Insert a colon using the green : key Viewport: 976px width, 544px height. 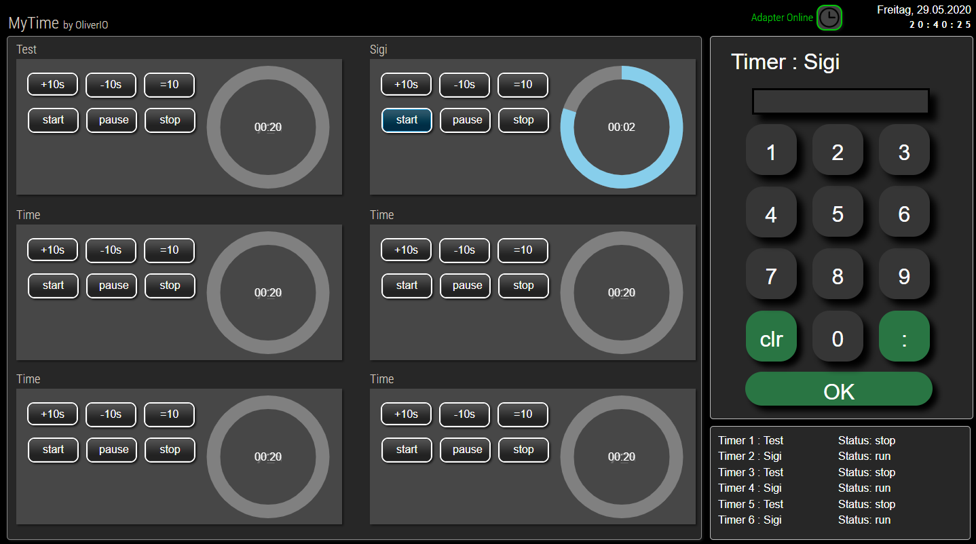point(904,336)
